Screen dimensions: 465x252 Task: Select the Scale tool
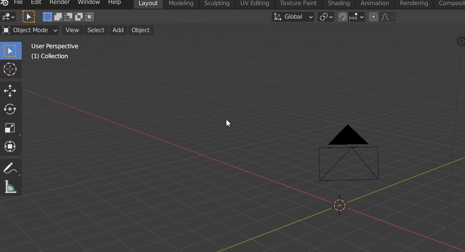(10, 128)
